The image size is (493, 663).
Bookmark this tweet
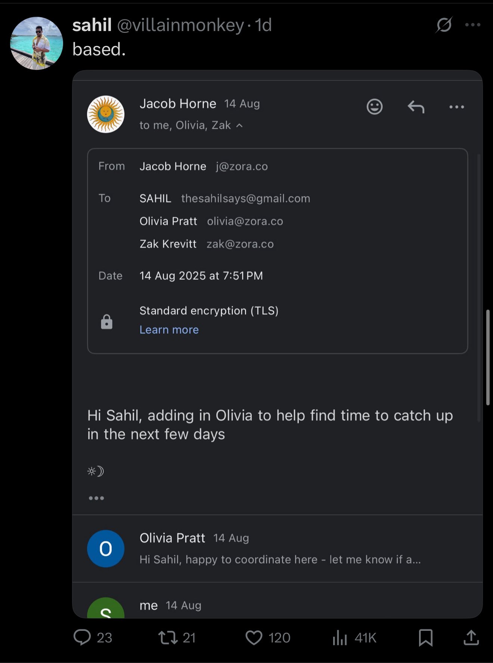pos(425,637)
